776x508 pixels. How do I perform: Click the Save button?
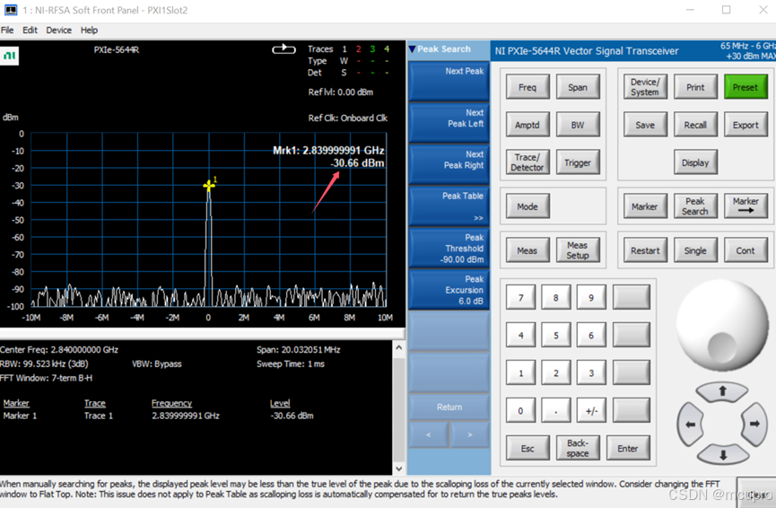pyautogui.click(x=645, y=125)
